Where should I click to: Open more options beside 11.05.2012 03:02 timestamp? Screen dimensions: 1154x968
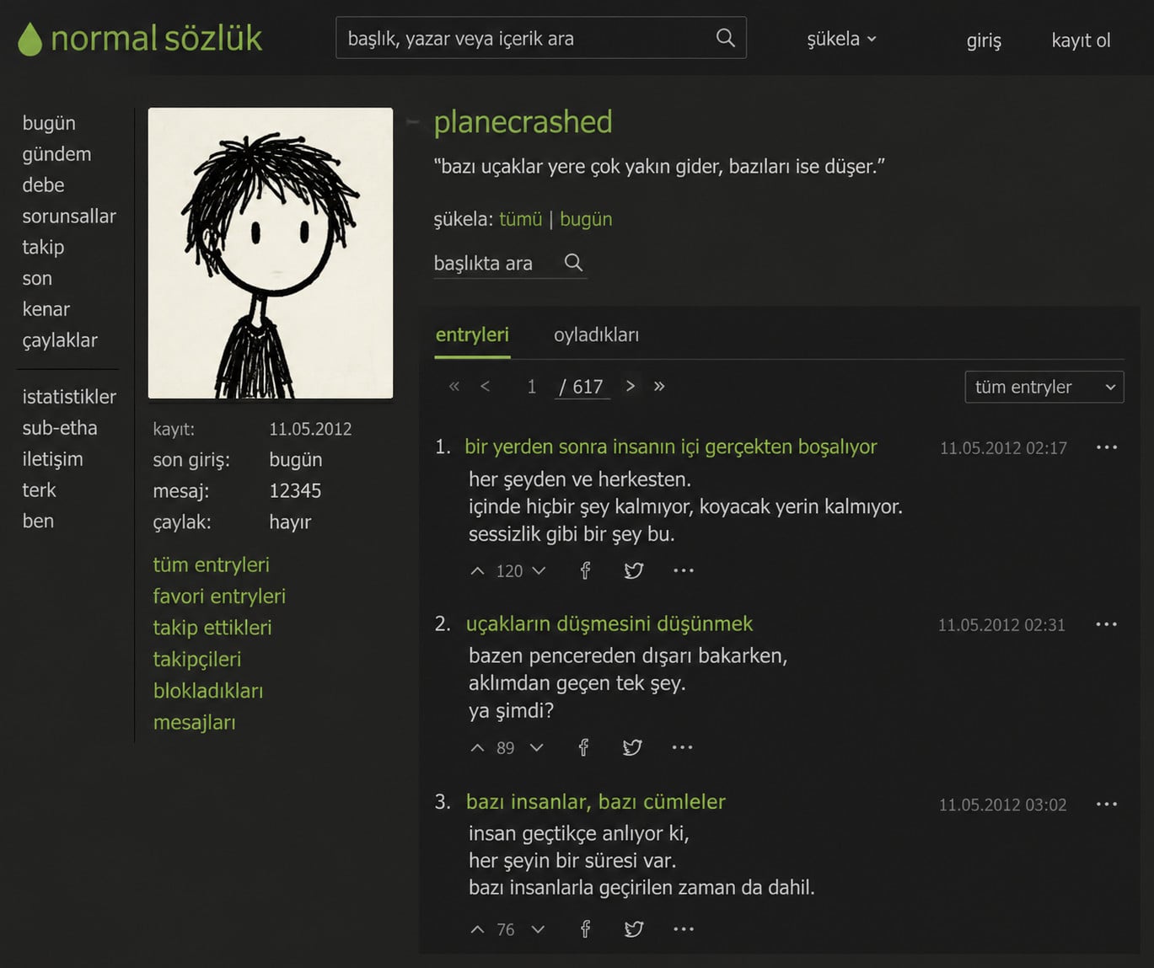[1106, 804]
